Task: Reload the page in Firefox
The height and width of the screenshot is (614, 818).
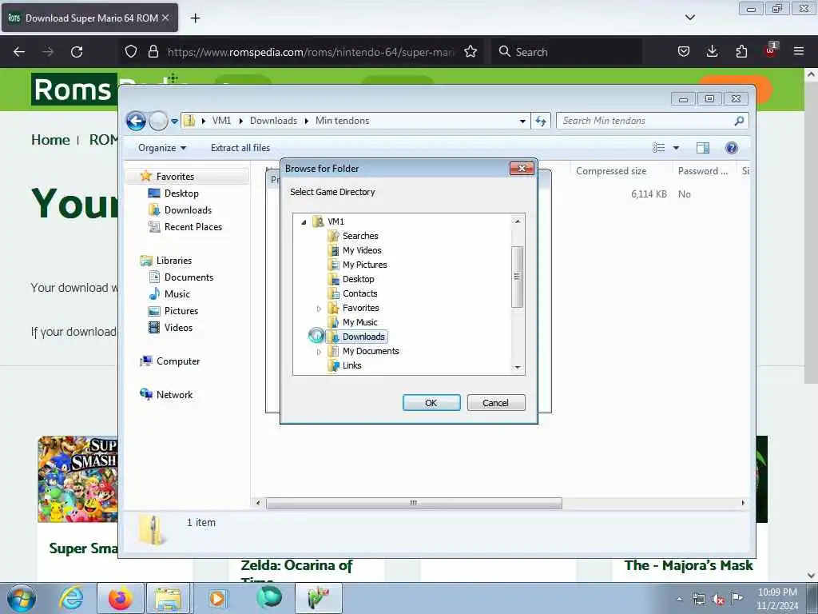Action: click(77, 52)
